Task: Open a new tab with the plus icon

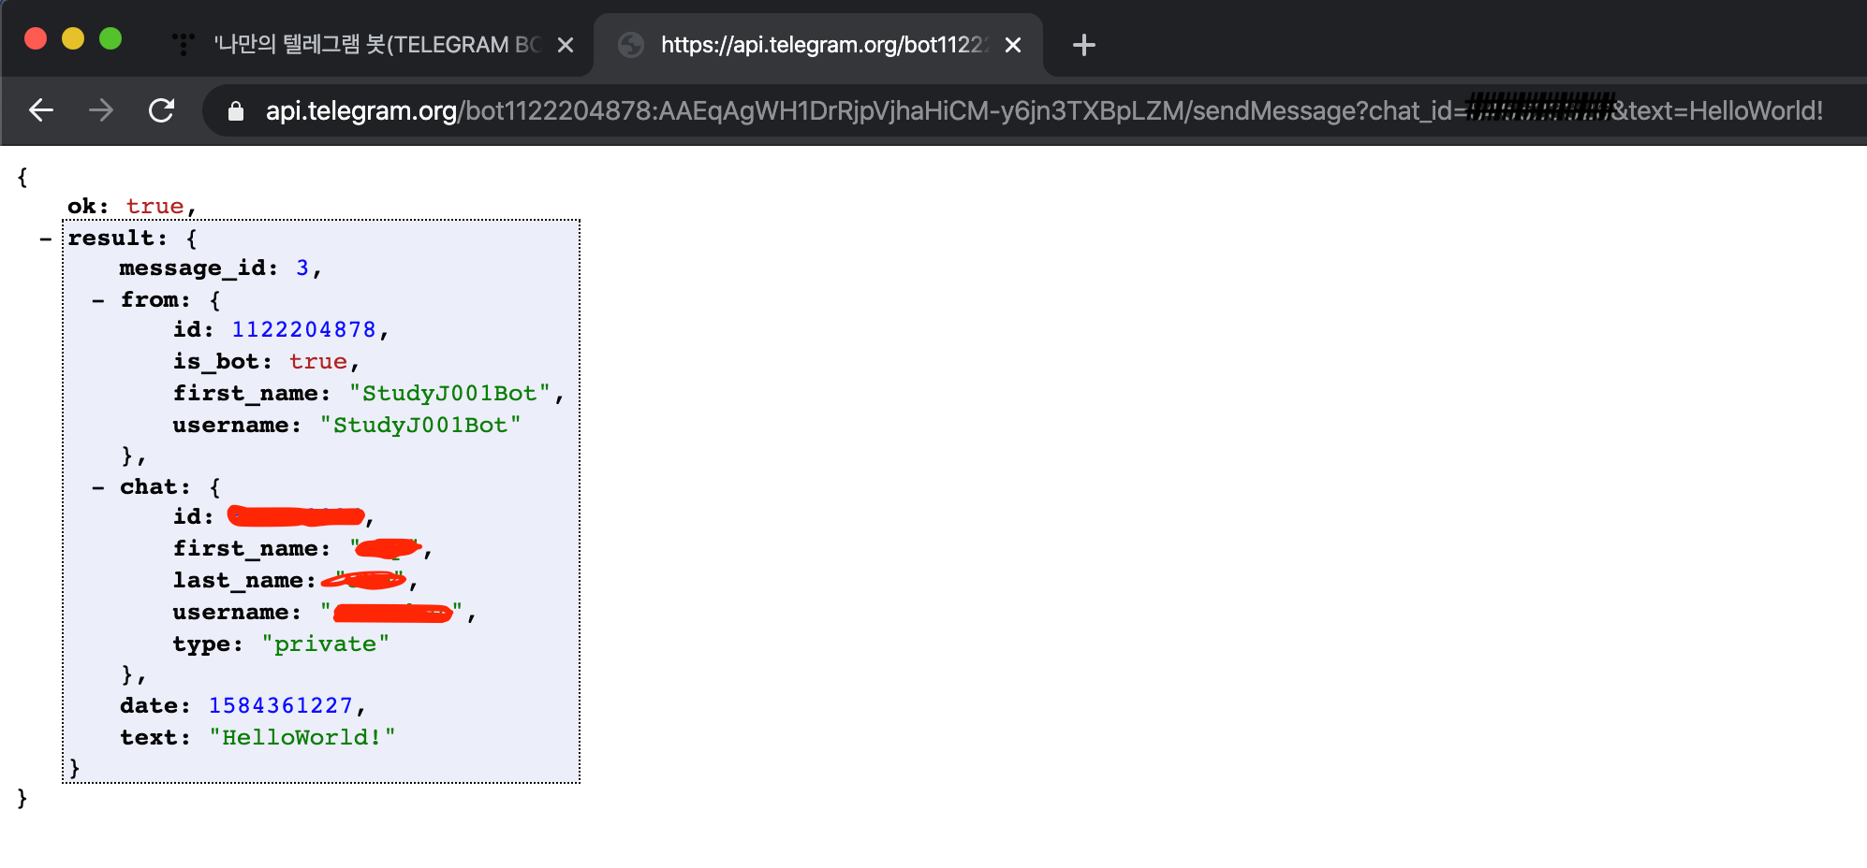Action: (1084, 45)
